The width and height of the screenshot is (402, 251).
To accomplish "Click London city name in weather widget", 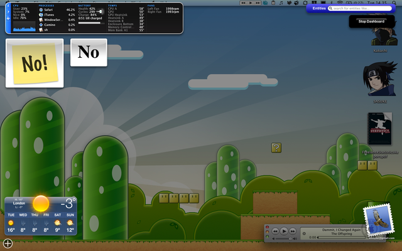I will click(19, 203).
